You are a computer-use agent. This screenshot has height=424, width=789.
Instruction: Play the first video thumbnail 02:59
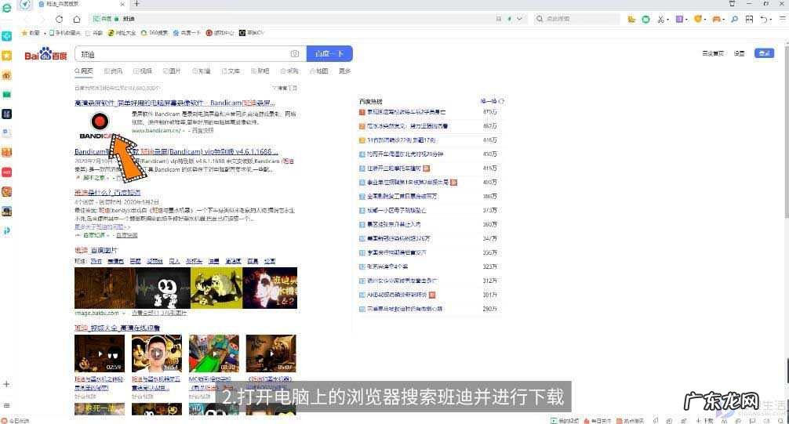[x=100, y=353]
